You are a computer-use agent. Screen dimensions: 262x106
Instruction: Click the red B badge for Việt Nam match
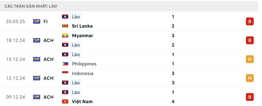(x=250, y=97)
